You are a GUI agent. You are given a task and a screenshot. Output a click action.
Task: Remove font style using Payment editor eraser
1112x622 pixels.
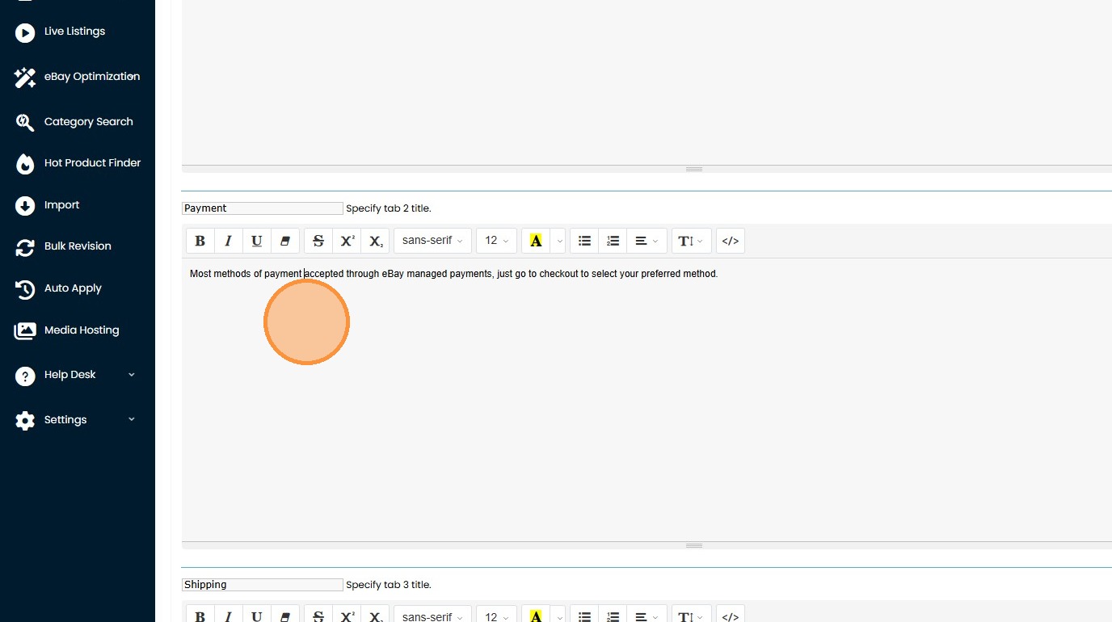pos(284,241)
